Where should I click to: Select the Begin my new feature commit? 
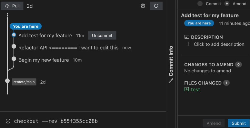(x=44, y=60)
